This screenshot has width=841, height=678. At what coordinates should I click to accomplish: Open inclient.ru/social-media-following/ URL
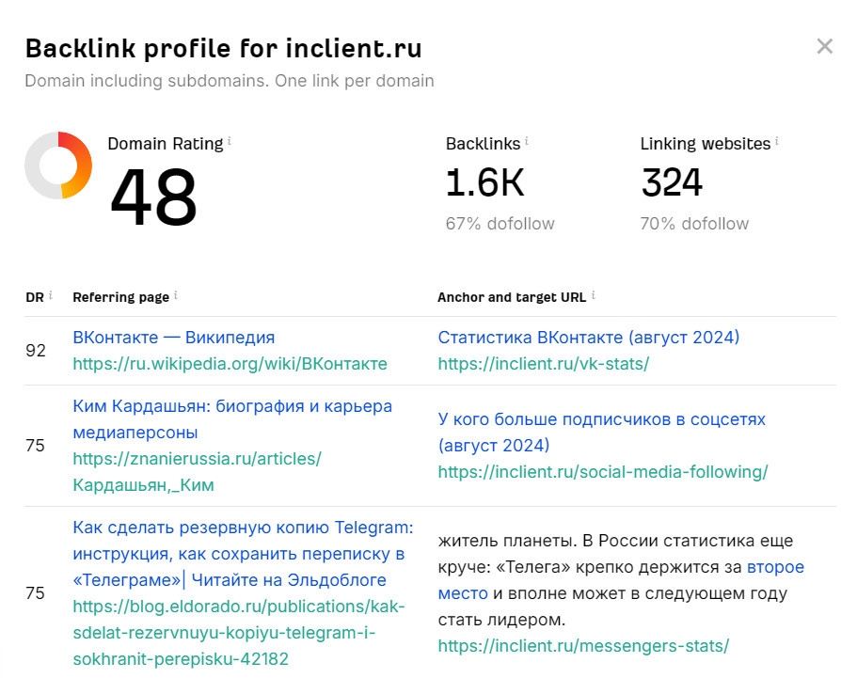[603, 472]
